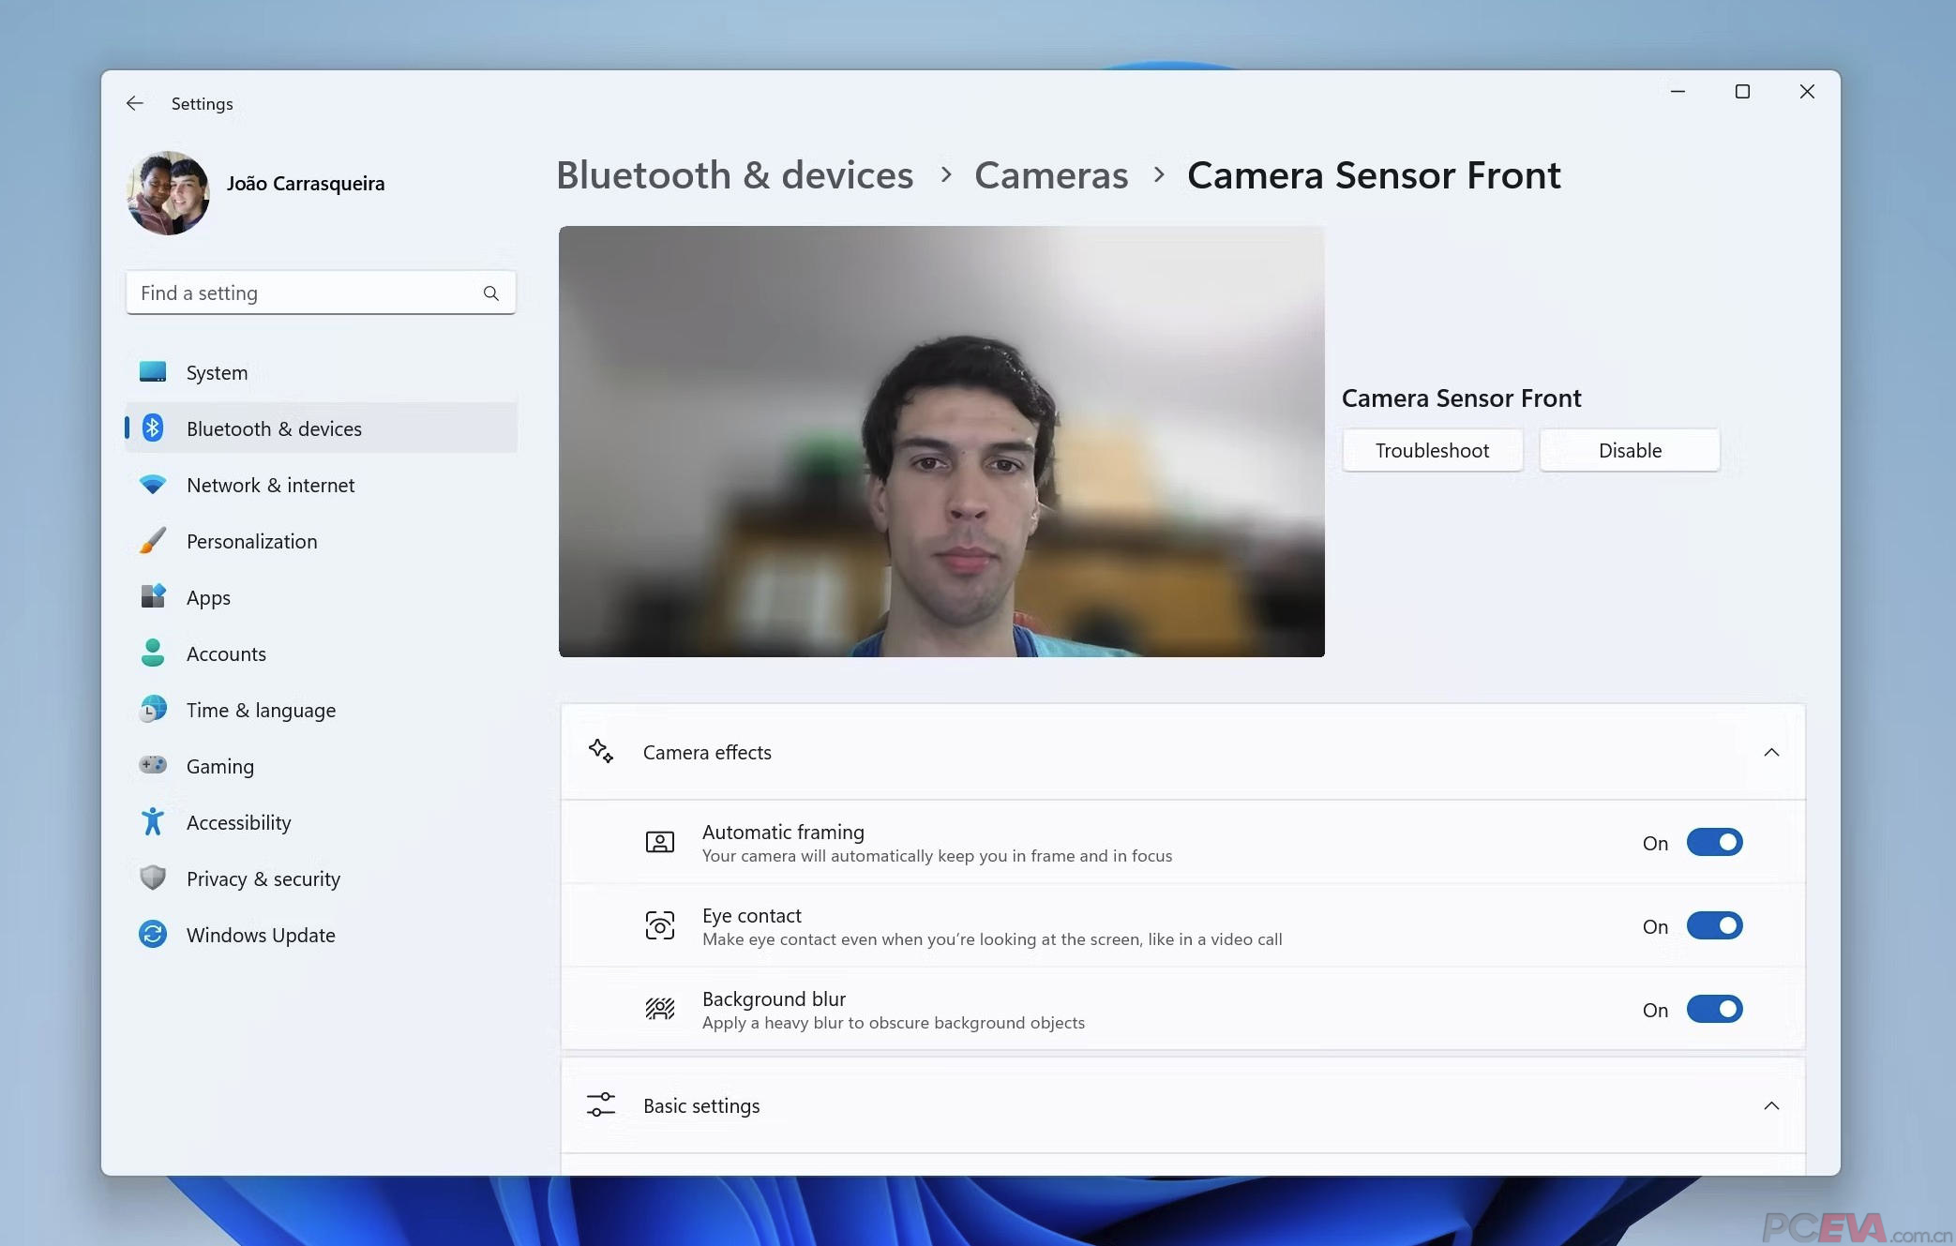Go to Personalization settings

pyautogui.click(x=321, y=541)
